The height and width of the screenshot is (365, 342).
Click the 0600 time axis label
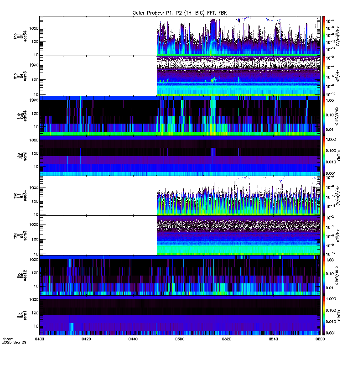[320, 339]
